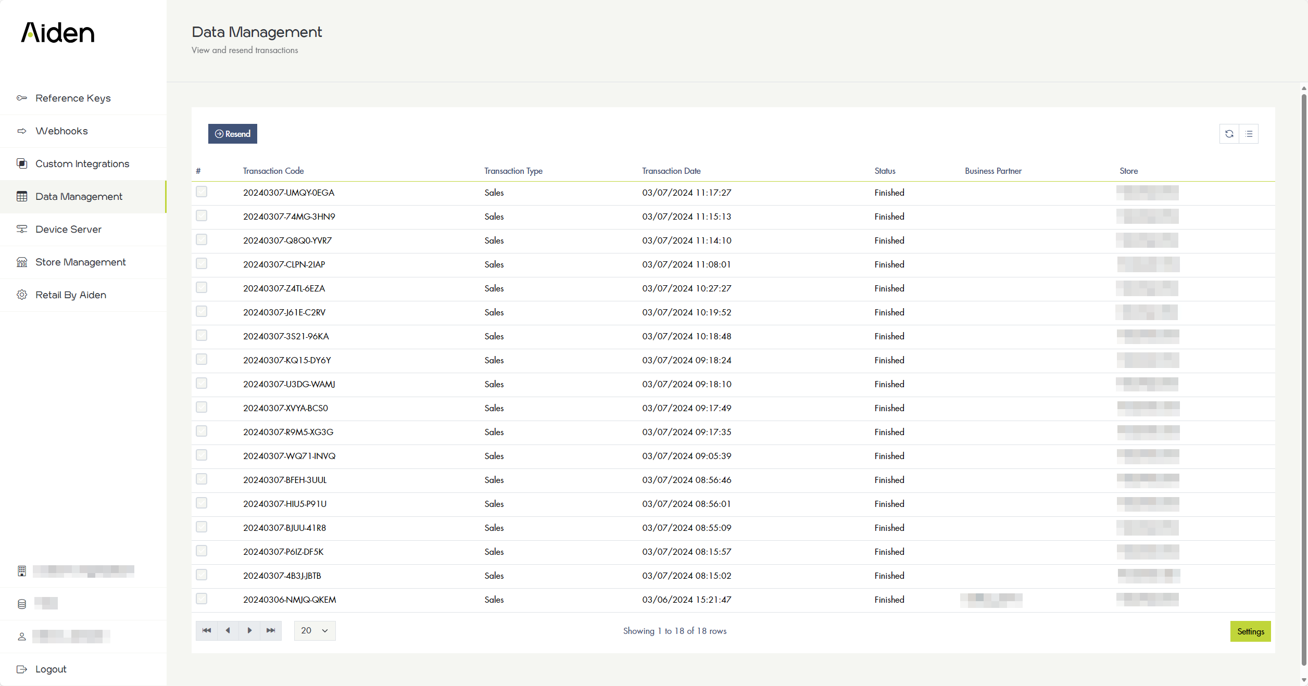Sort by Transaction Date column header
The width and height of the screenshot is (1308, 686).
pos(671,171)
